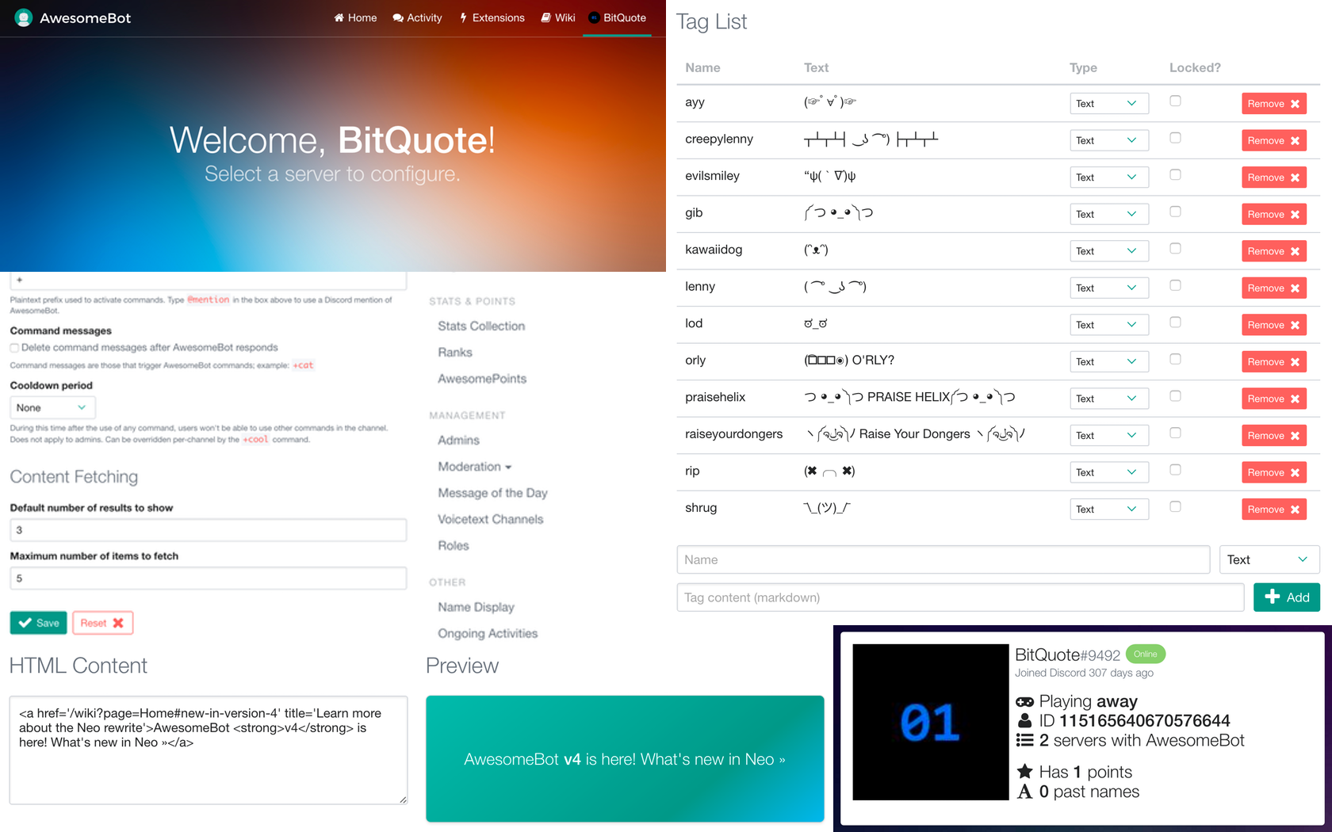
Task: Open Stats Collection sidebar item
Action: pyautogui.click(x=481, y=326)
